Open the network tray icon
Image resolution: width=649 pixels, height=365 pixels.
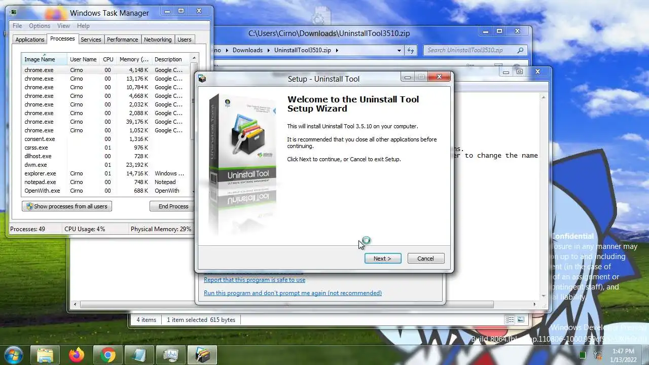[x=598, y=355]
